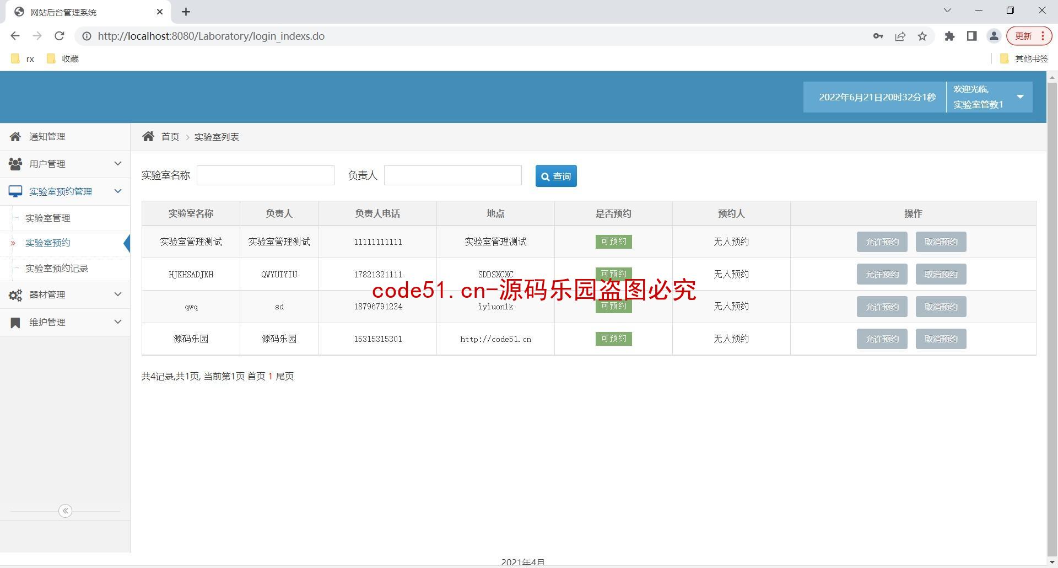Close the 网站后台管理系统 tab
The image size is (1058, 568).
point(160,12)
